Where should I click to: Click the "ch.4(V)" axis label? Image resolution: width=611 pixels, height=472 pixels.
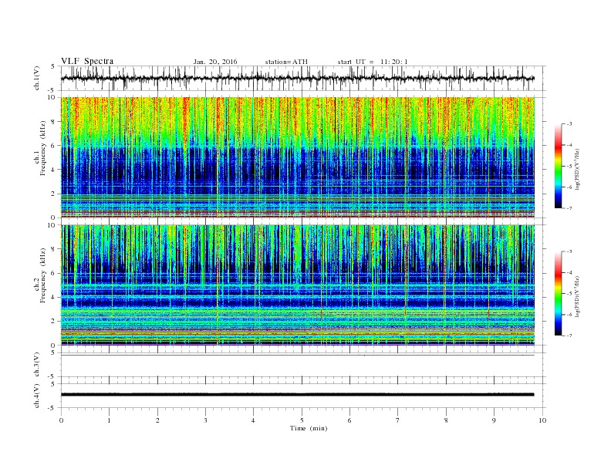click(37, 396)
